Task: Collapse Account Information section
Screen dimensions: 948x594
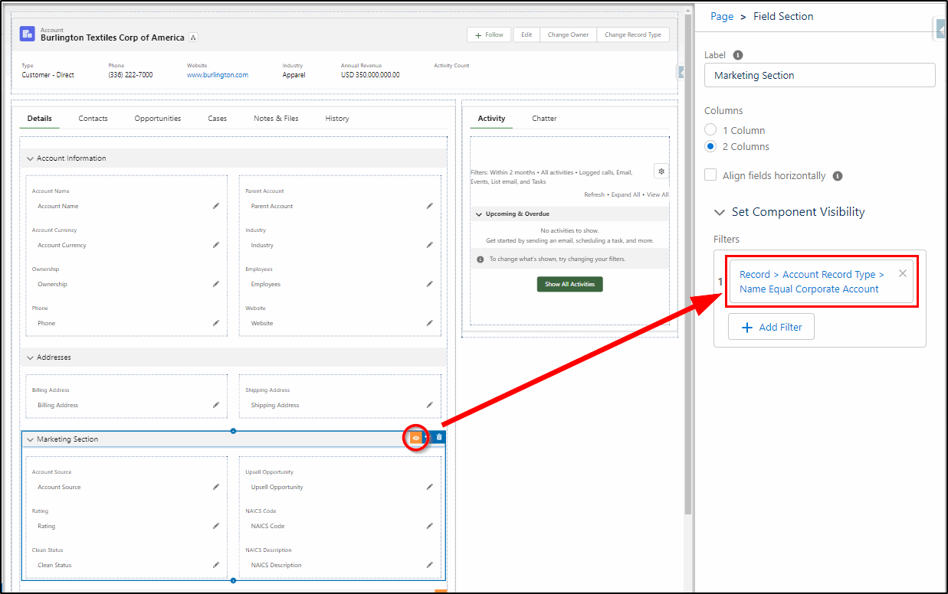Action: pos(31,158)
